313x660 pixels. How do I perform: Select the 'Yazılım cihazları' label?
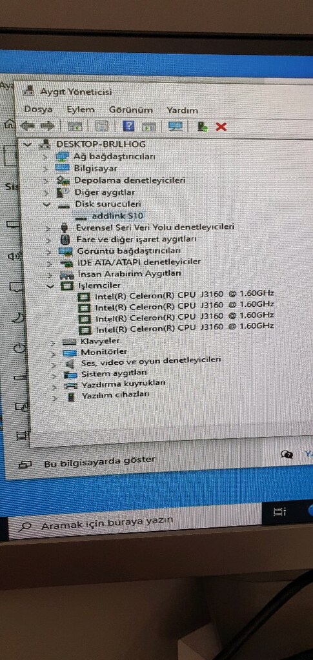[116, 395]
